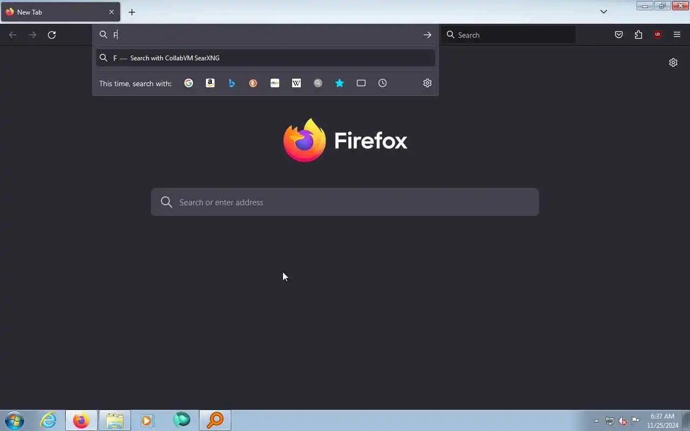Search within history clock icon
The height and width of the screenshot is (431, 690).
(383, 83)
